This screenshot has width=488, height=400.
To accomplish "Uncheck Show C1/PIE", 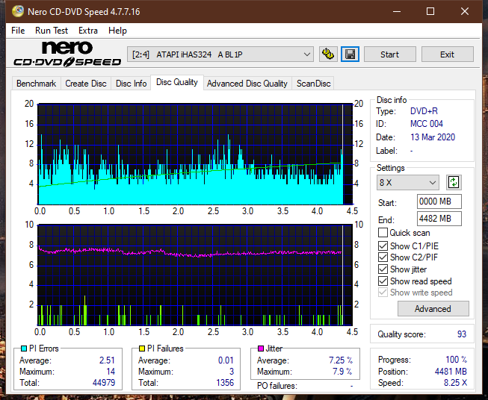I will pos(383,246).
